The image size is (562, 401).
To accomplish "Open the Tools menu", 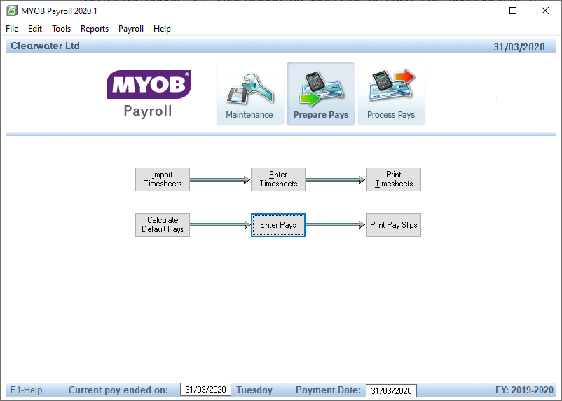I will pyautogui.click(x=62, y=29).
